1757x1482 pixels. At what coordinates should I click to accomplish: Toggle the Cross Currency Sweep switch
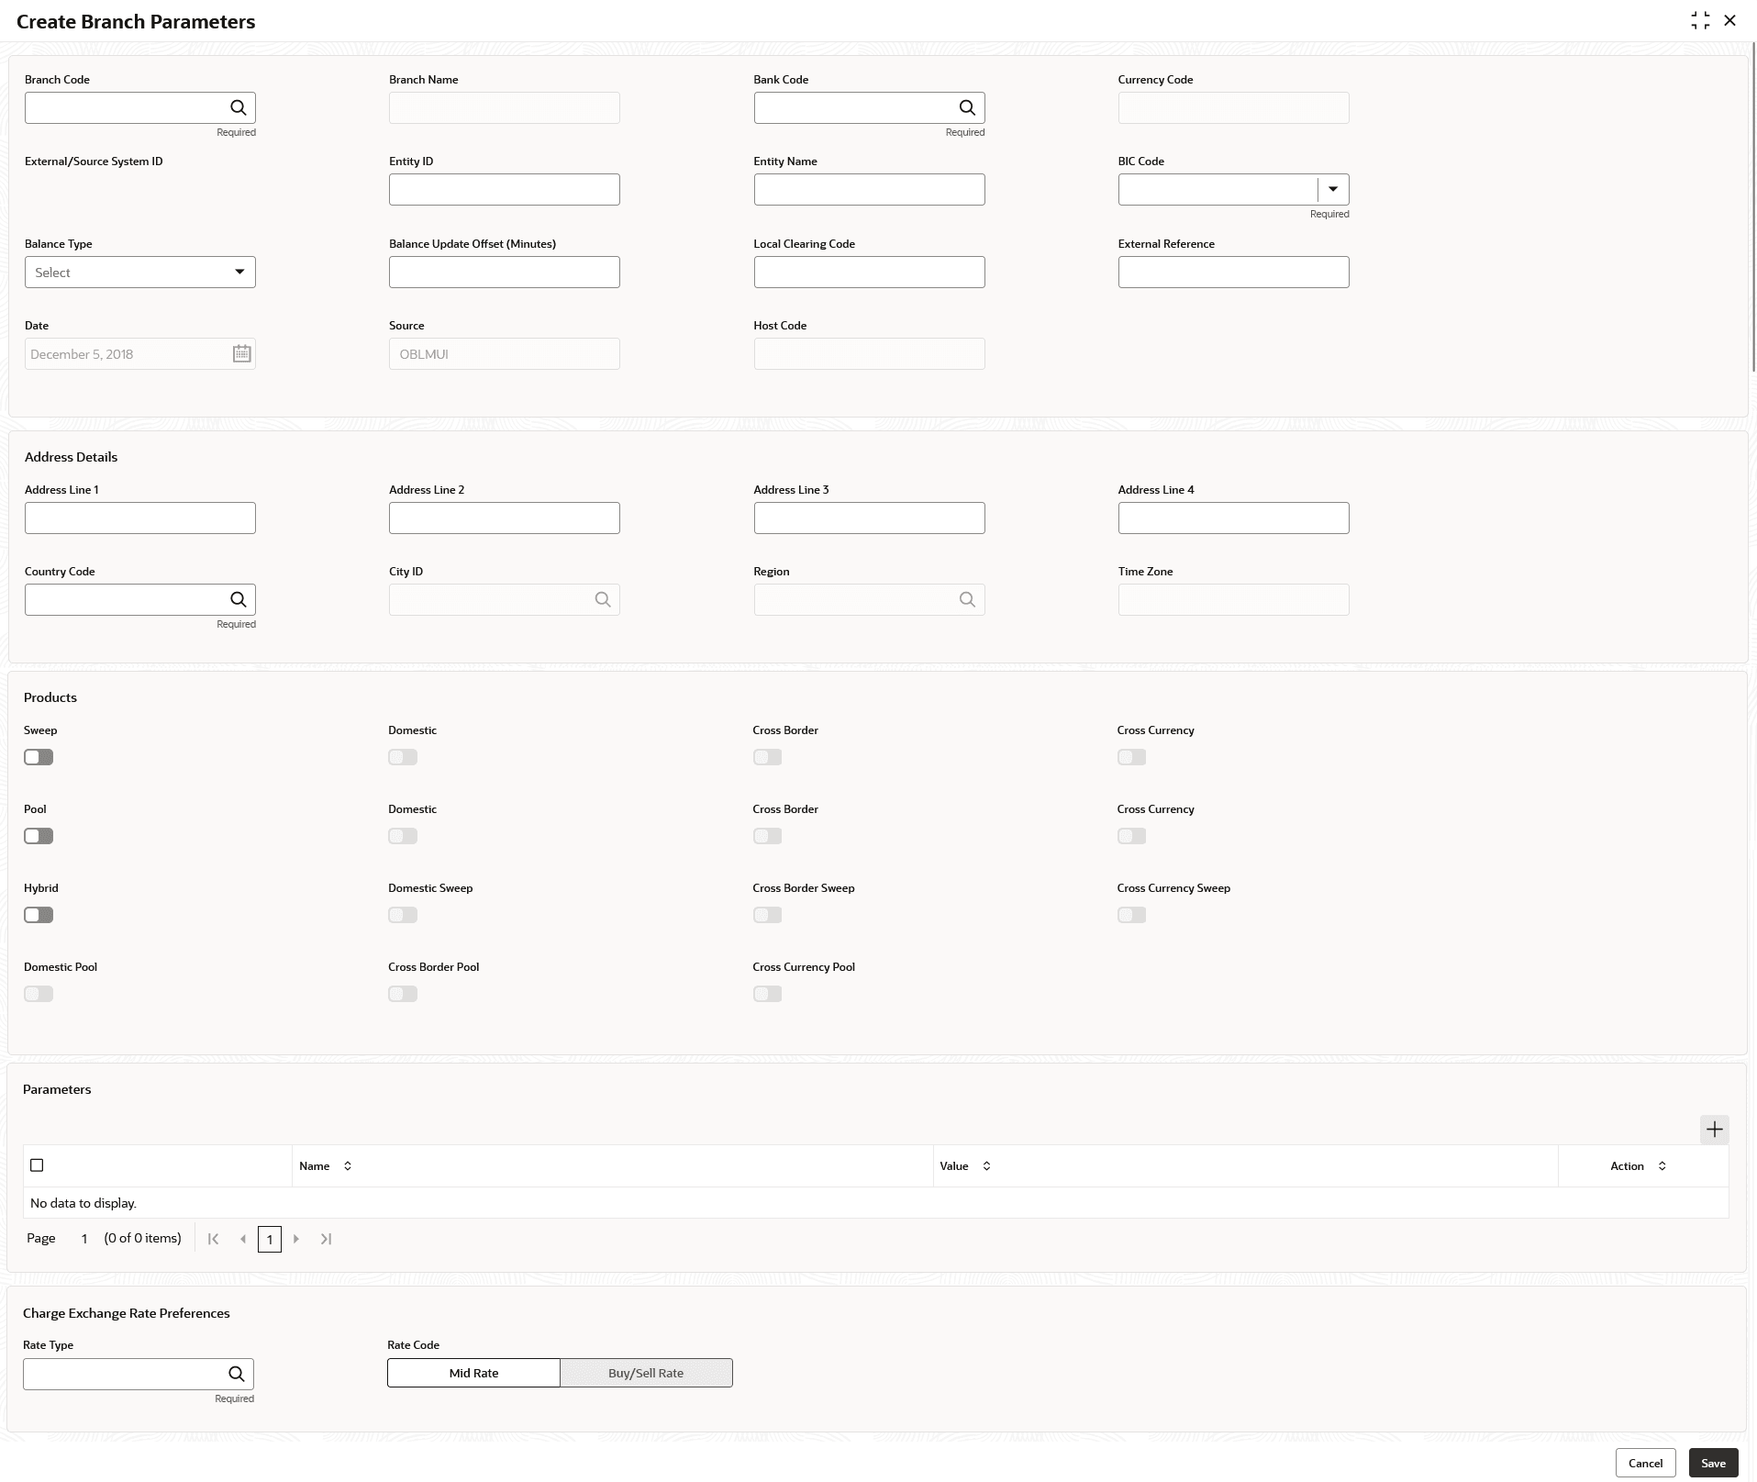pyautogui.click(x=1131, y=915)
